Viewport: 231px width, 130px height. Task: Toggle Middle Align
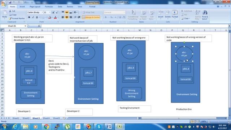[67, 12]
